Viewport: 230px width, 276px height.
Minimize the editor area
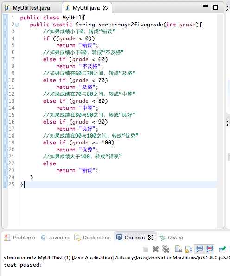coord(205,6)
